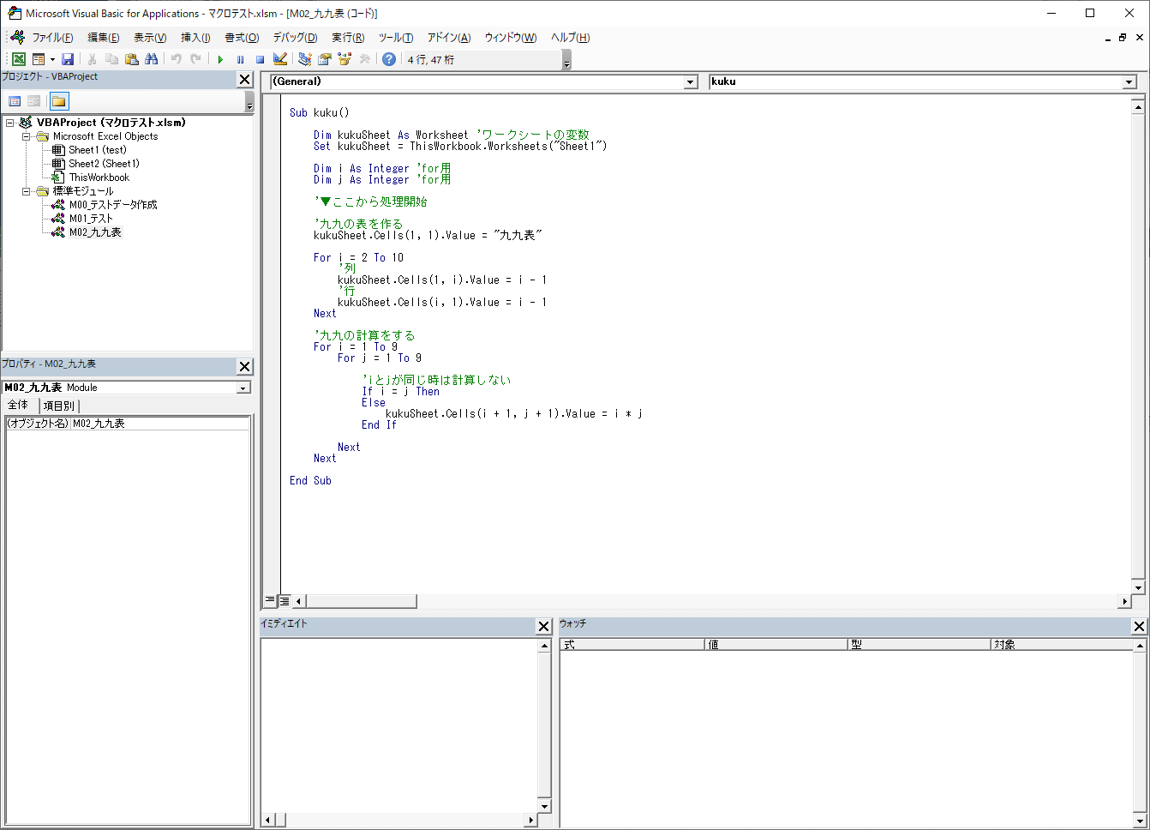
Task: Select M01_テスト module
Action: pos(91,219)
